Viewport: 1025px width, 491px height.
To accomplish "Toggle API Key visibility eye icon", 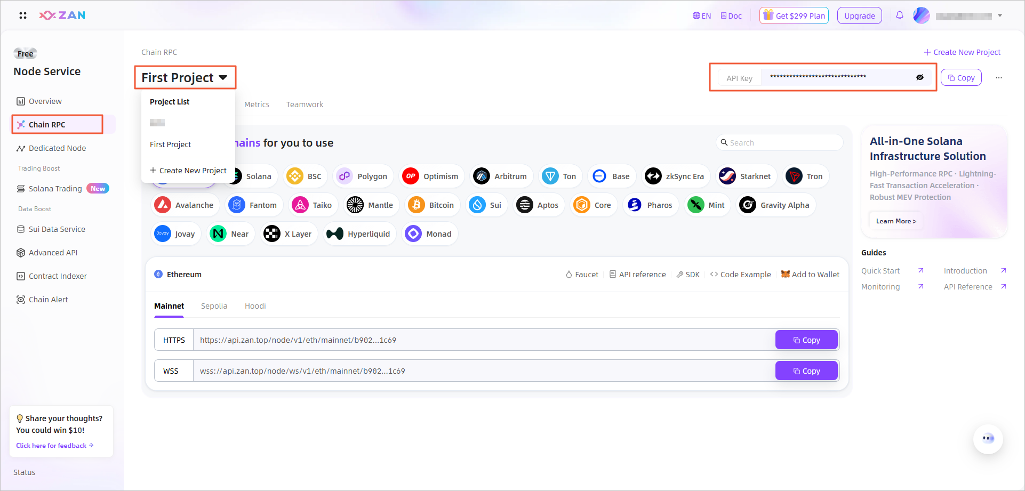I will (x=920, y=77).
